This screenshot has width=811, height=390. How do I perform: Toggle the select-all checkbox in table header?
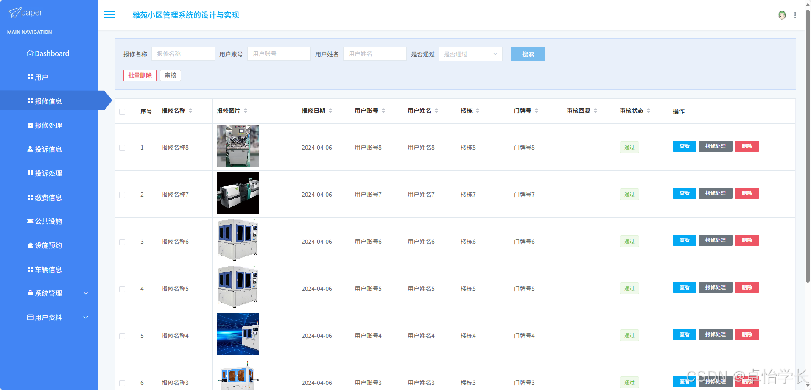[122, 112]
